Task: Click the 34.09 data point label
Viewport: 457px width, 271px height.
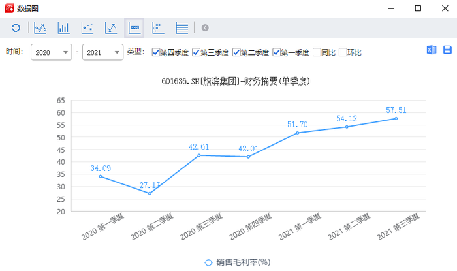Action: tap(101, 168)
